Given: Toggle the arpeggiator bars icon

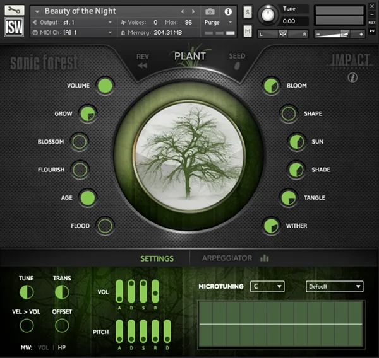Looking at the screenshot, I should pos(265,258).
